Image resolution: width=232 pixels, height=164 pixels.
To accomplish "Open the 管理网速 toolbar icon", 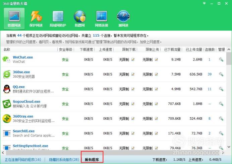I will (x=14, y=18).
